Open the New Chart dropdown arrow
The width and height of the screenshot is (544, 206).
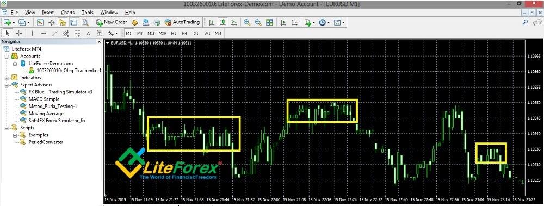14,22
